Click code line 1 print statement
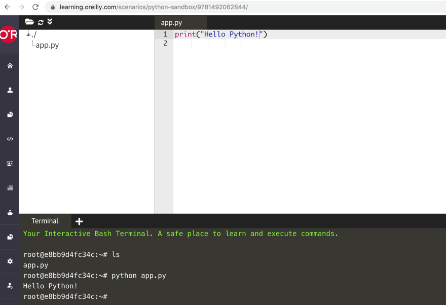 pos(221,34)
